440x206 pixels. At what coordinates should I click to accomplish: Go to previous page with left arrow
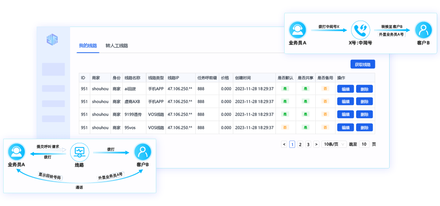click(284, 144)
